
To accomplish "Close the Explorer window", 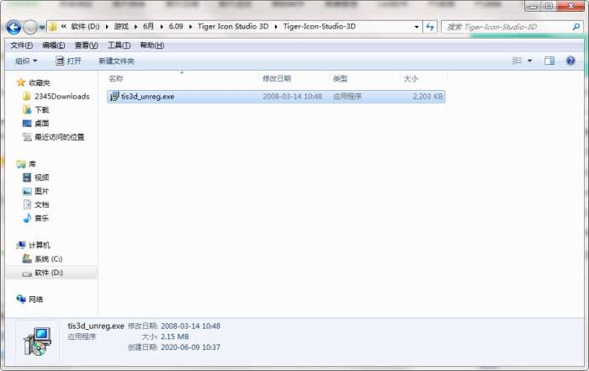I will 570,6.
